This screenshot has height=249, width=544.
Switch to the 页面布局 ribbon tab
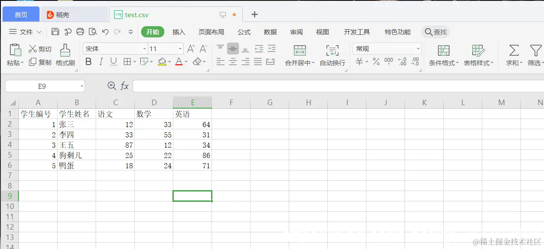pyautogui.click(x=211, y=32)
